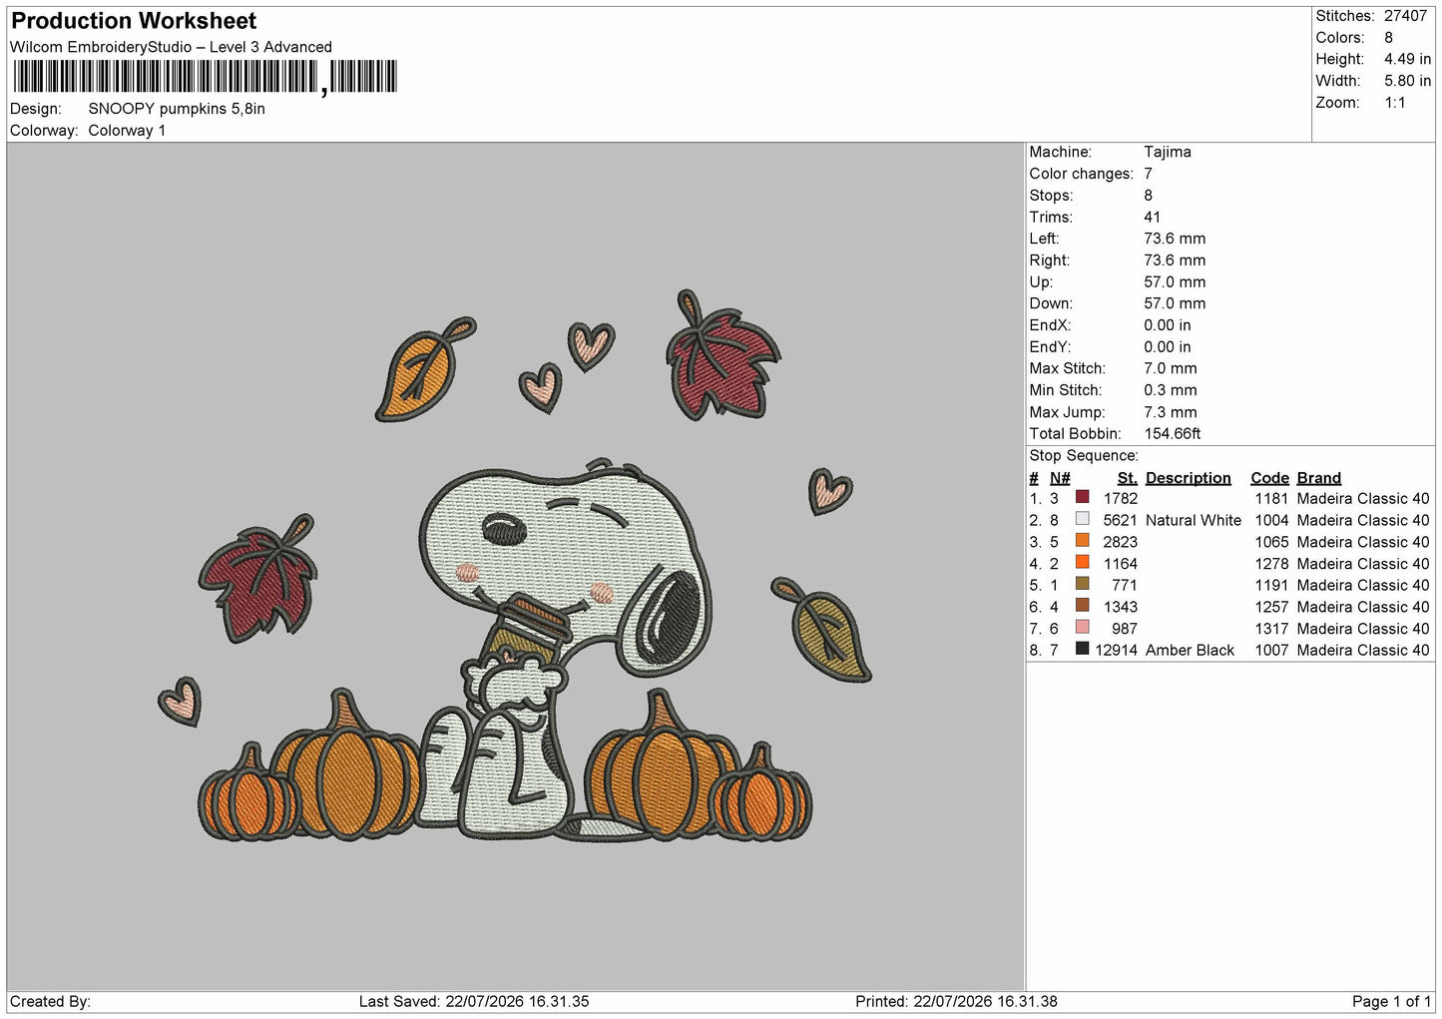Viewport: 1442px width, 1019px height.
Task: Click stitch count '2823' in stop 3
Action: coord(1121,542)
